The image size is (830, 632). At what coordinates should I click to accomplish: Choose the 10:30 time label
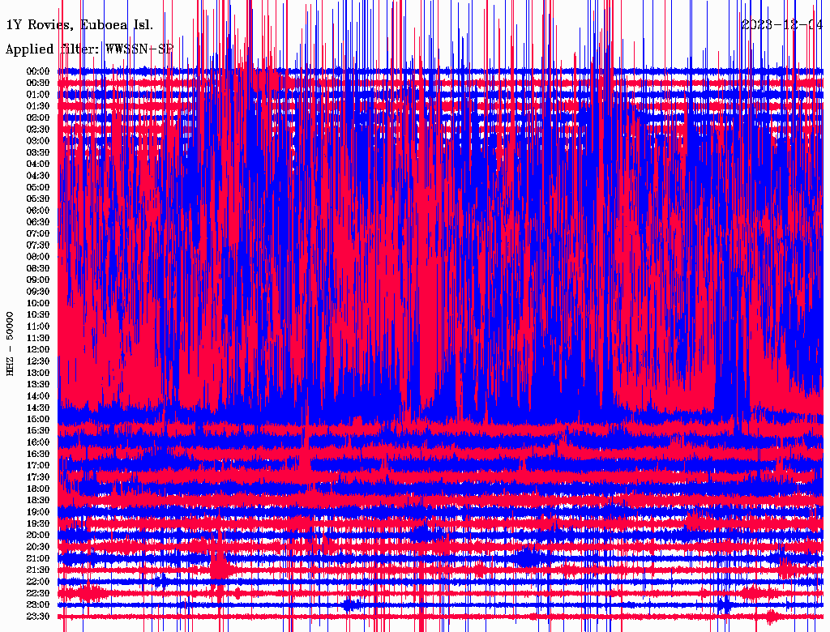[39, 315]
